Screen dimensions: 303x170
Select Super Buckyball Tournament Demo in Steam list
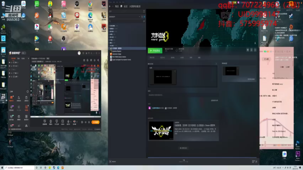(121, 60)
